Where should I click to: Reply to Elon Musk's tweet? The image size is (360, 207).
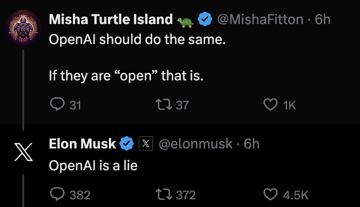click(x=57, y=195)
